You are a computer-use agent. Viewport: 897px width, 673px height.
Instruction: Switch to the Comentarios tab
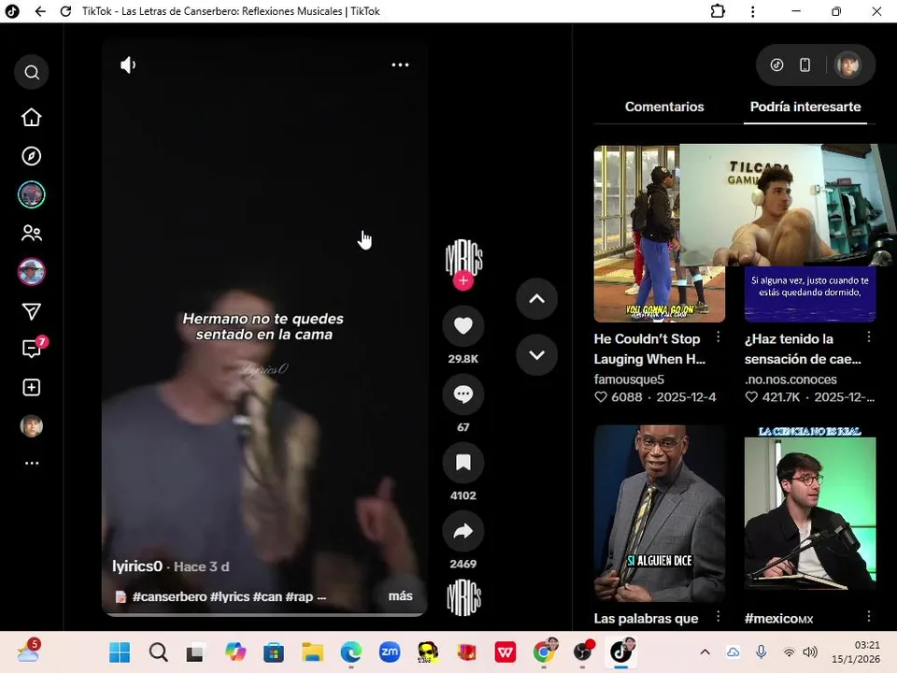pyautogui.click(x=664, y=107)
